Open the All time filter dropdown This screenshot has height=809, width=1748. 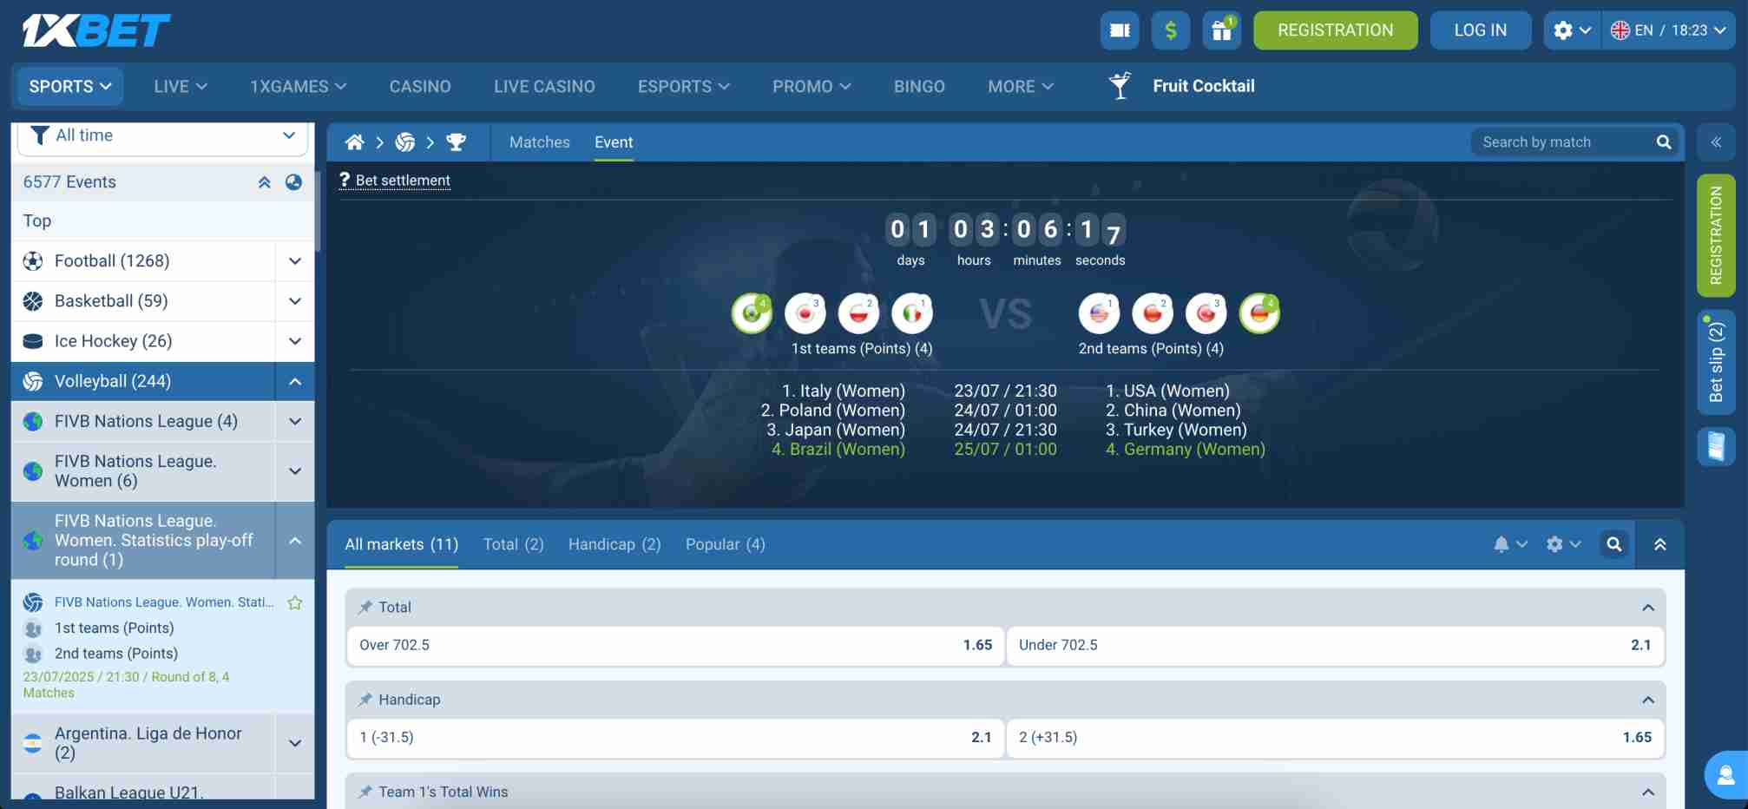pyautogui.click(x=163, y=136)
